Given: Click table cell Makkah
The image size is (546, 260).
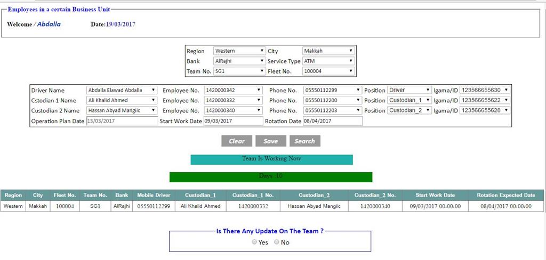Looking at the screenshot, I should pyautogui.click(x=38, y=206).
